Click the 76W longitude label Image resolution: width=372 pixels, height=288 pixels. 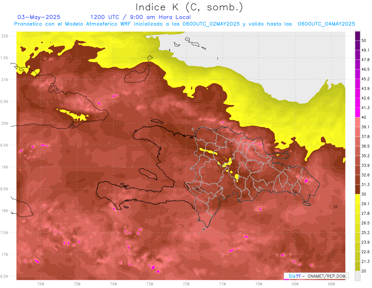point(41,284)
